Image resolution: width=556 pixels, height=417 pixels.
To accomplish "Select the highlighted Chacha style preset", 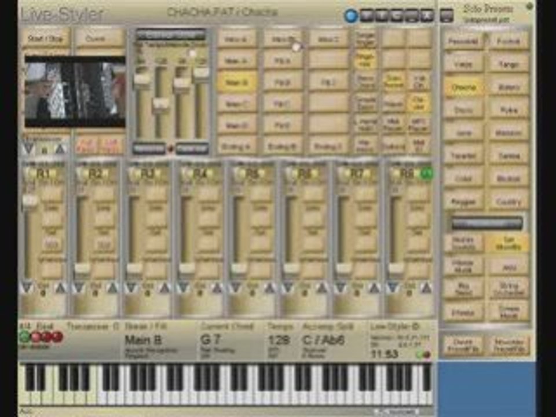I will [x=463, y=87].
